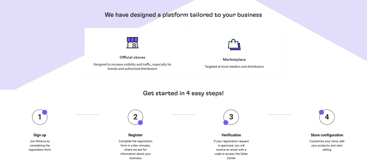Click the Register step title
Image resolution: width=367 pixels, height=162 pixels.
pyautogui.click(x=135, y=135)
